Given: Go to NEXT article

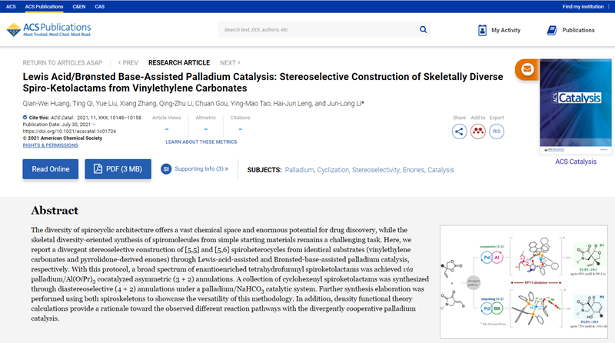Looking at the screenshot, I should [230, 62].
